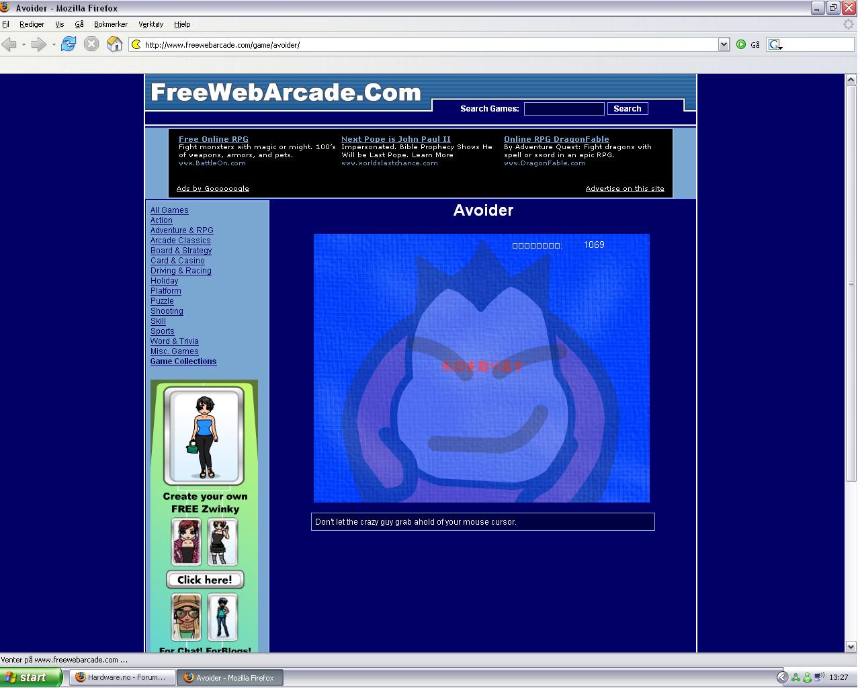This screenshot has height=688, width=860.
Task: Open the Driving & Racing link
Action: click(181, 271)
